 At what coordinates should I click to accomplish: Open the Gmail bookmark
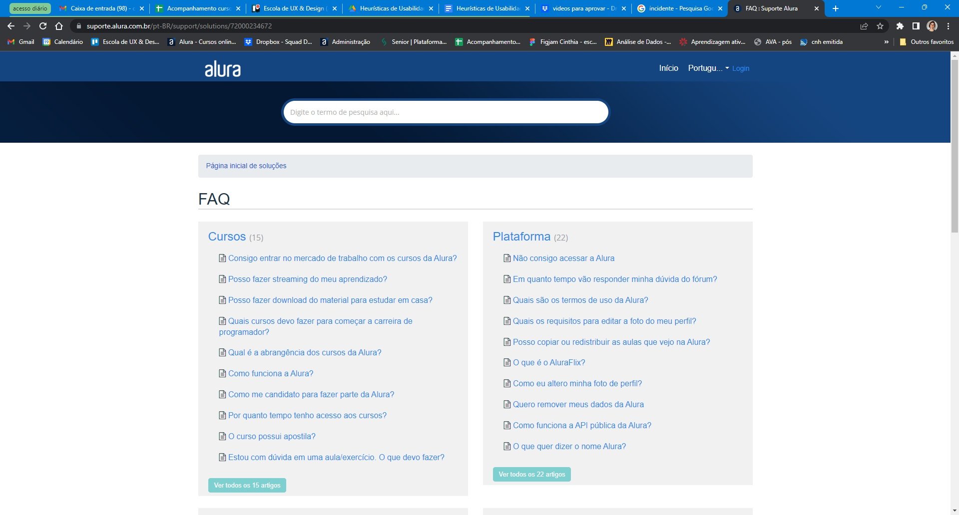click(21, 42)
